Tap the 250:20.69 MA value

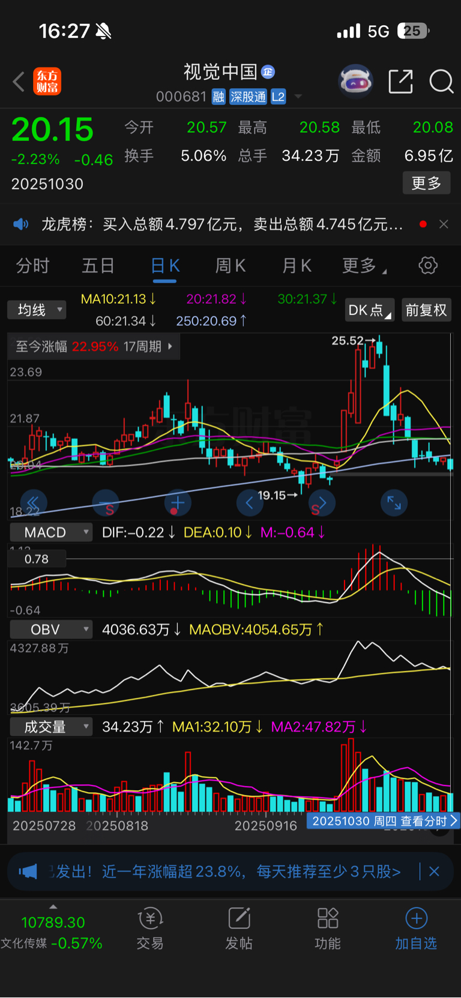pos(211,321)
